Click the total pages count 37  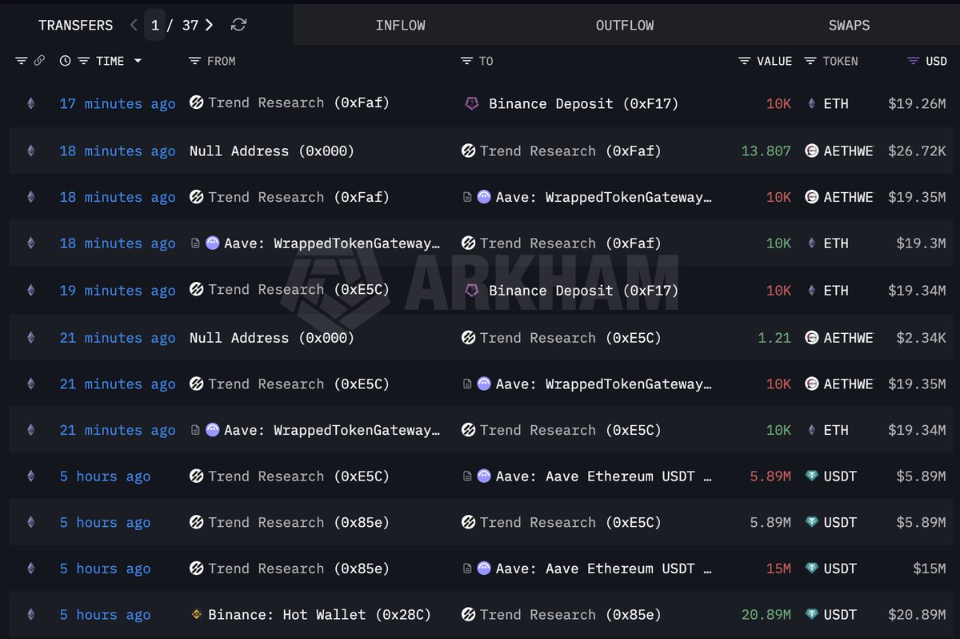pyautogui.click(x=190, y=25)
